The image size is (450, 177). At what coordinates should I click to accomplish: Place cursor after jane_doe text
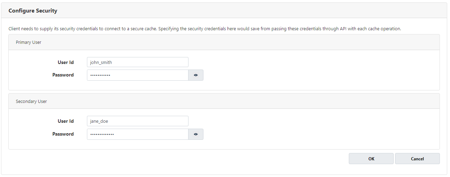(x=109, y=121)
